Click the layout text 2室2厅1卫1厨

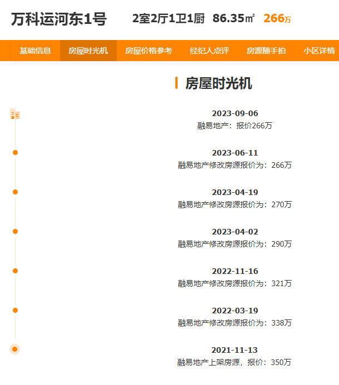click(x=168, y=19)
